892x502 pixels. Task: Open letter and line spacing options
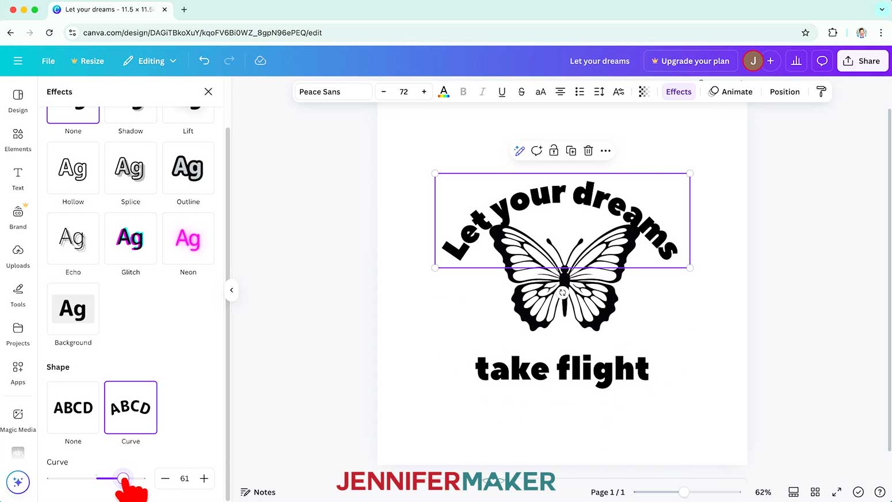click(599, 92)
